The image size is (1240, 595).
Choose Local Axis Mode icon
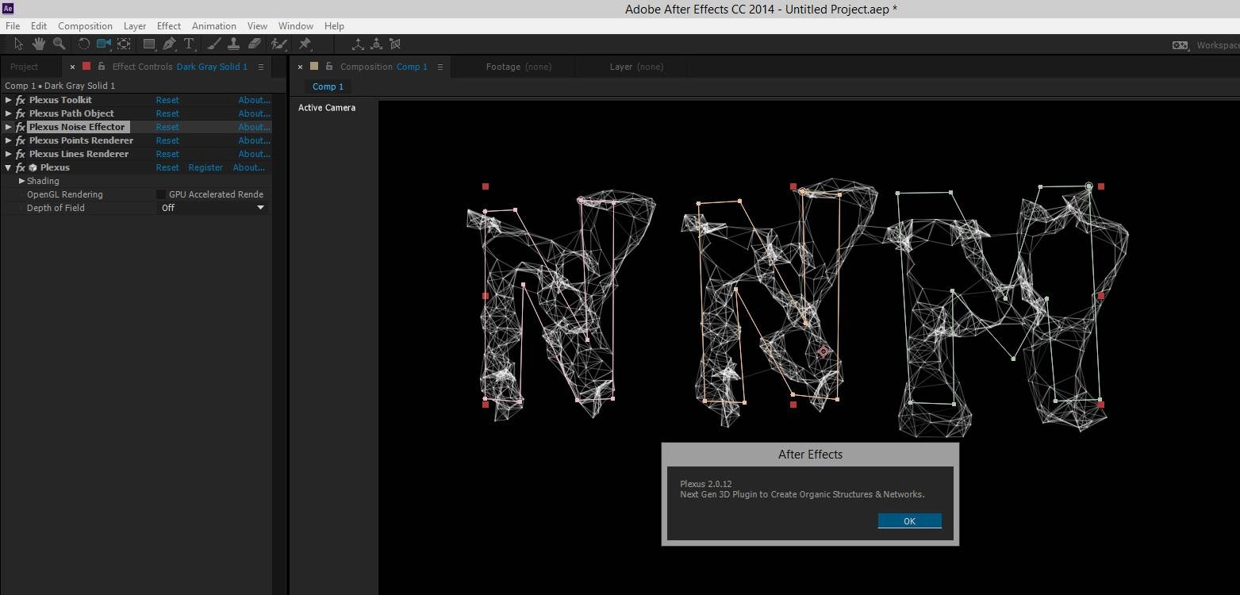coord(358,44)
